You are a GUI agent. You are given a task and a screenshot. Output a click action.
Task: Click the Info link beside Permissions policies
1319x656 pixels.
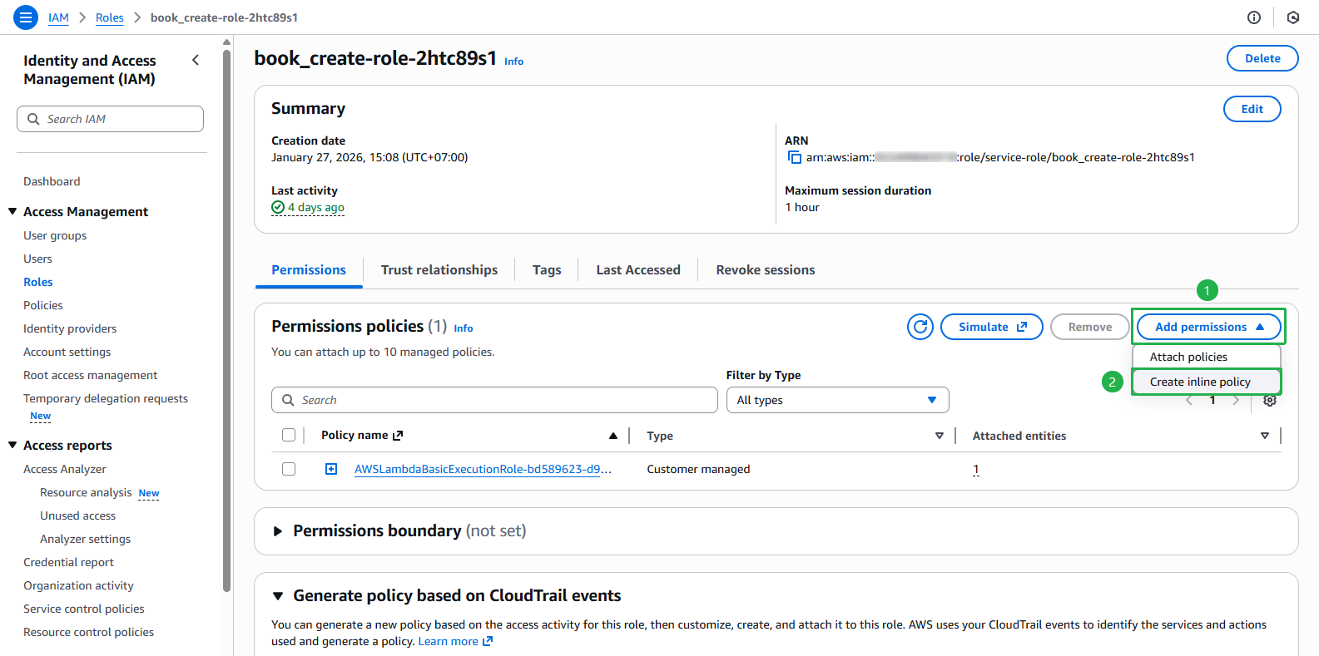[x=464, y=328]
